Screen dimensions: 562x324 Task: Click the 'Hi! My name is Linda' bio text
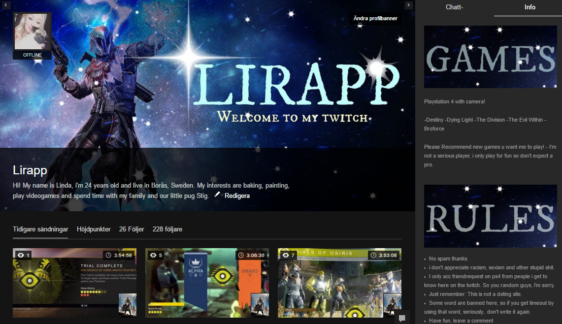(151, 191)
